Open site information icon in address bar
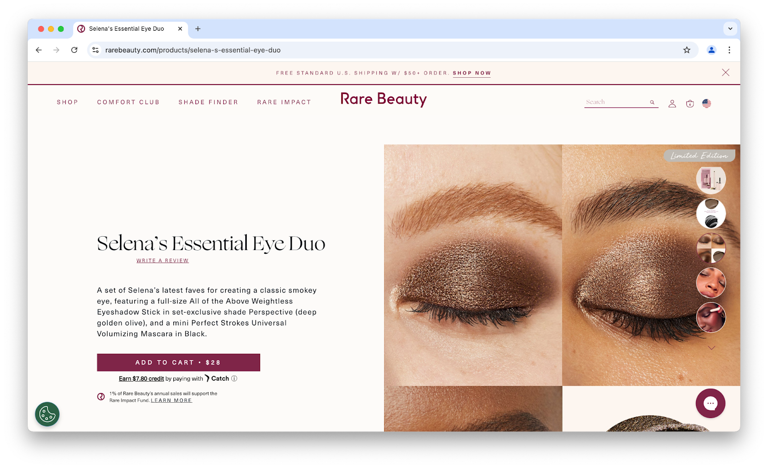The width and height of the screenshot is (768, 468). pos(96,50)
